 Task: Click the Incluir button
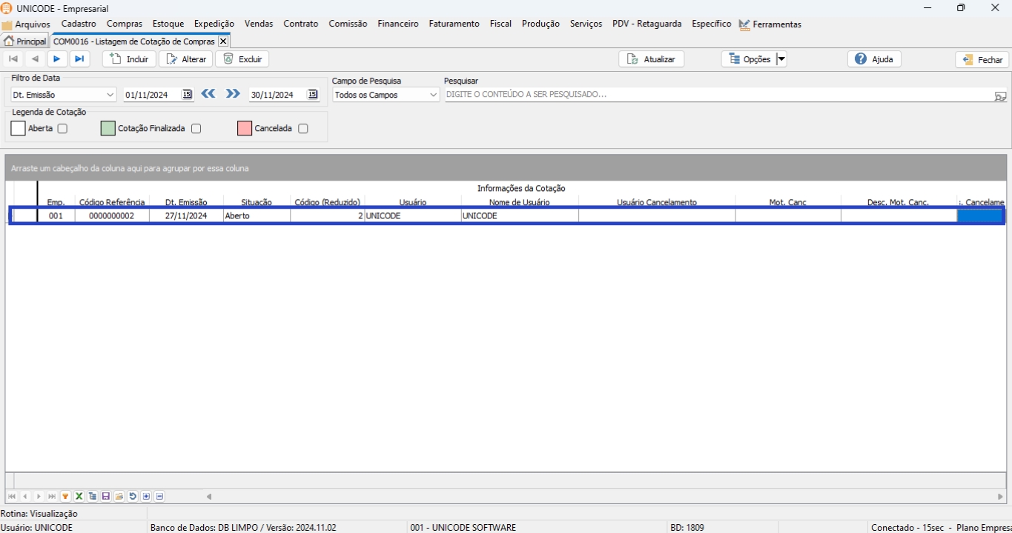(130, 59)
